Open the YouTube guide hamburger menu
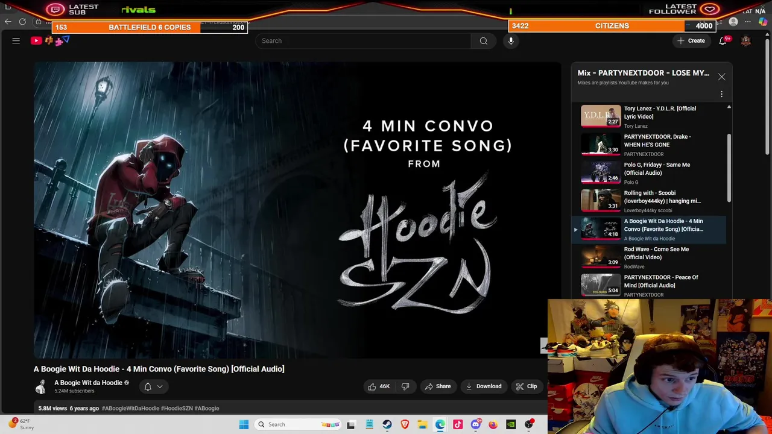 pyautogui.click(x=16, y=41)
